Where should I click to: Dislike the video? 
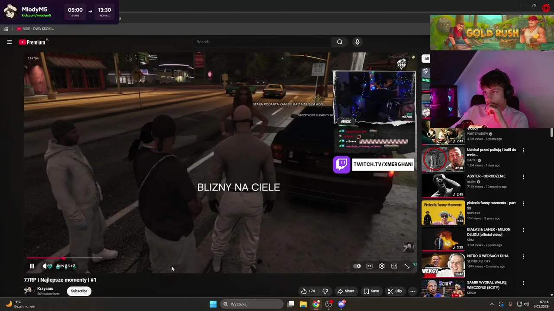point(325,291)
